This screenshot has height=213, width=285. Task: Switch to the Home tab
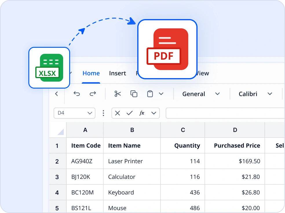point(91,73)
